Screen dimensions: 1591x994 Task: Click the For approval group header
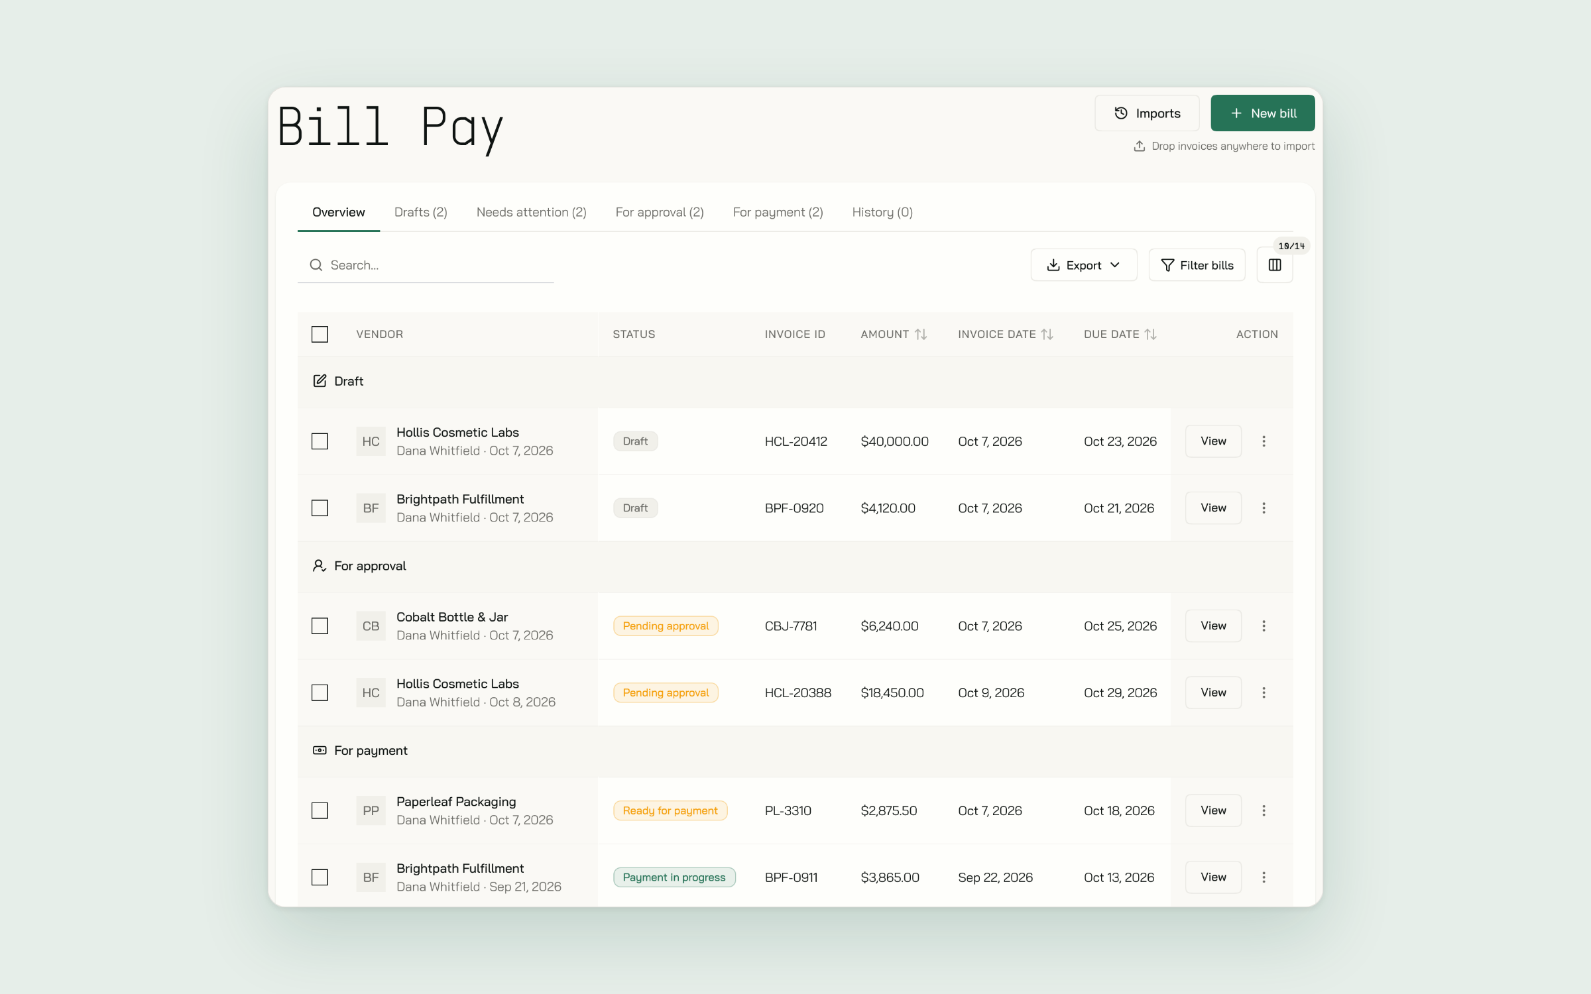point(795,567)
